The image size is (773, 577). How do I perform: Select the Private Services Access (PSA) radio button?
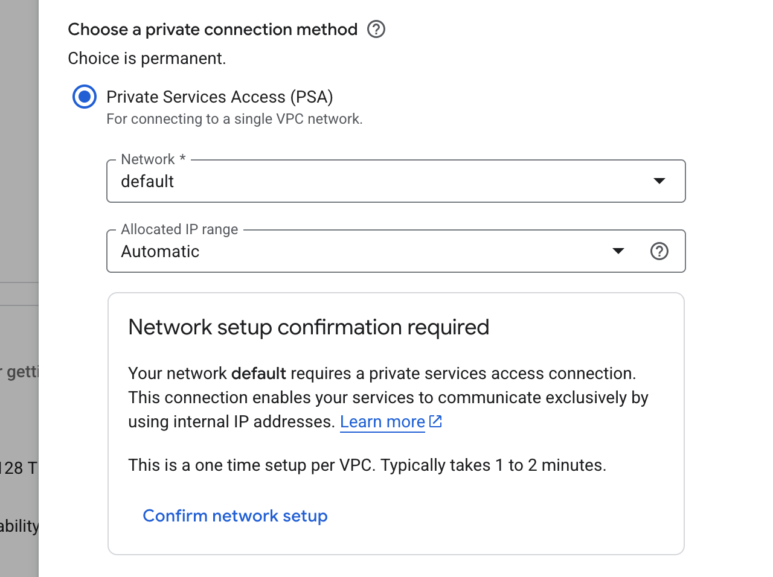(x=85, y=97)
